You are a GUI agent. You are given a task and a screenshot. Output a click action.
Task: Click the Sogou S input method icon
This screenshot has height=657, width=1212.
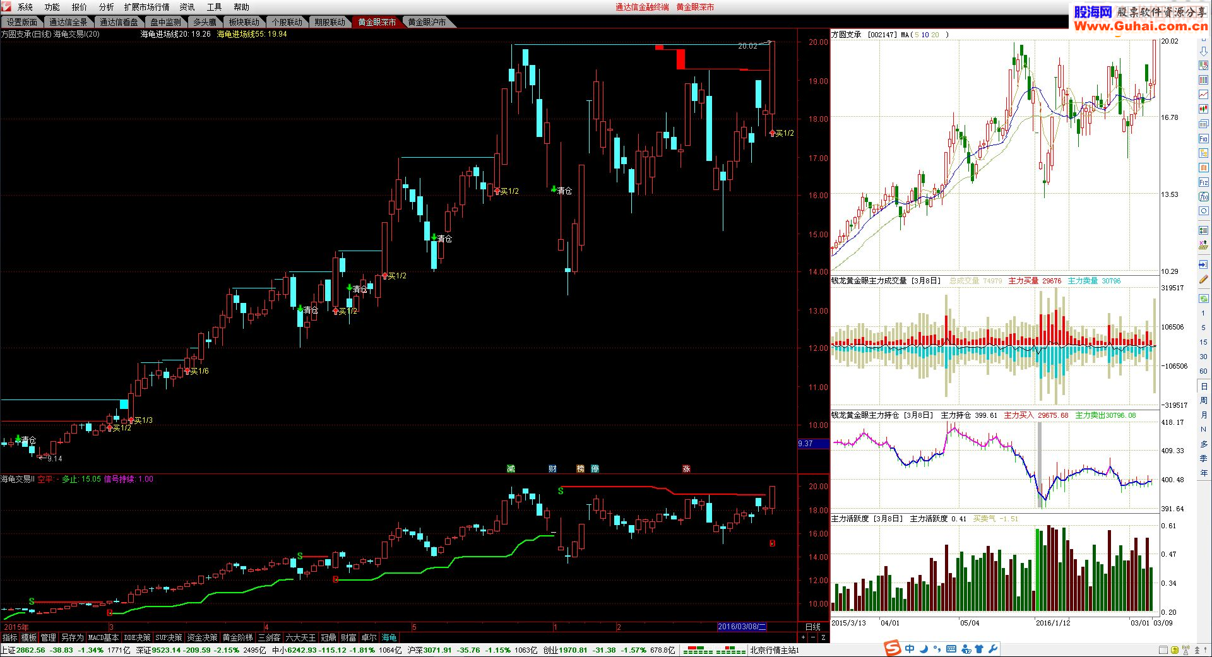(x=892, y=648)
